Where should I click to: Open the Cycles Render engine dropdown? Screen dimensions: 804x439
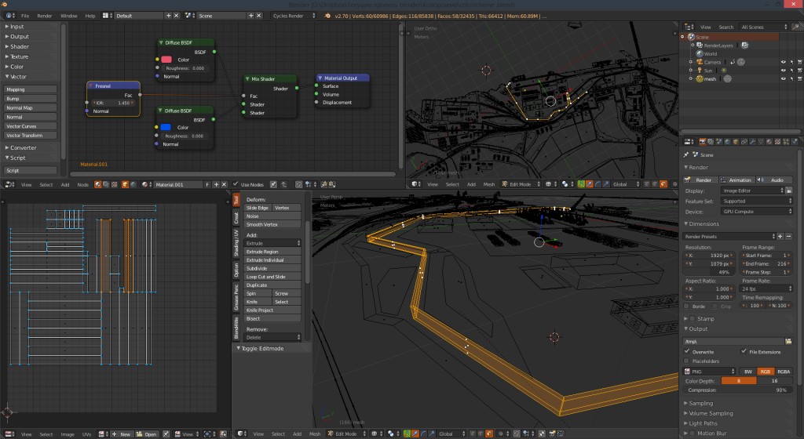[294, 16]
